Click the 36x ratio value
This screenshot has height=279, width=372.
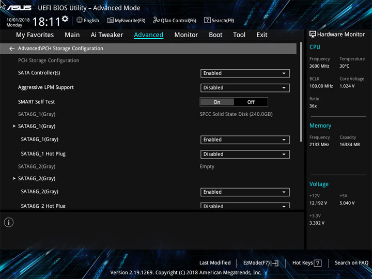tap(313, 106)
